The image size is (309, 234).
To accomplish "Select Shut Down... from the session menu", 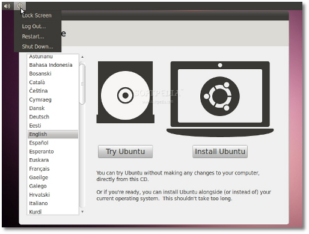I will (x=38, y=46).
